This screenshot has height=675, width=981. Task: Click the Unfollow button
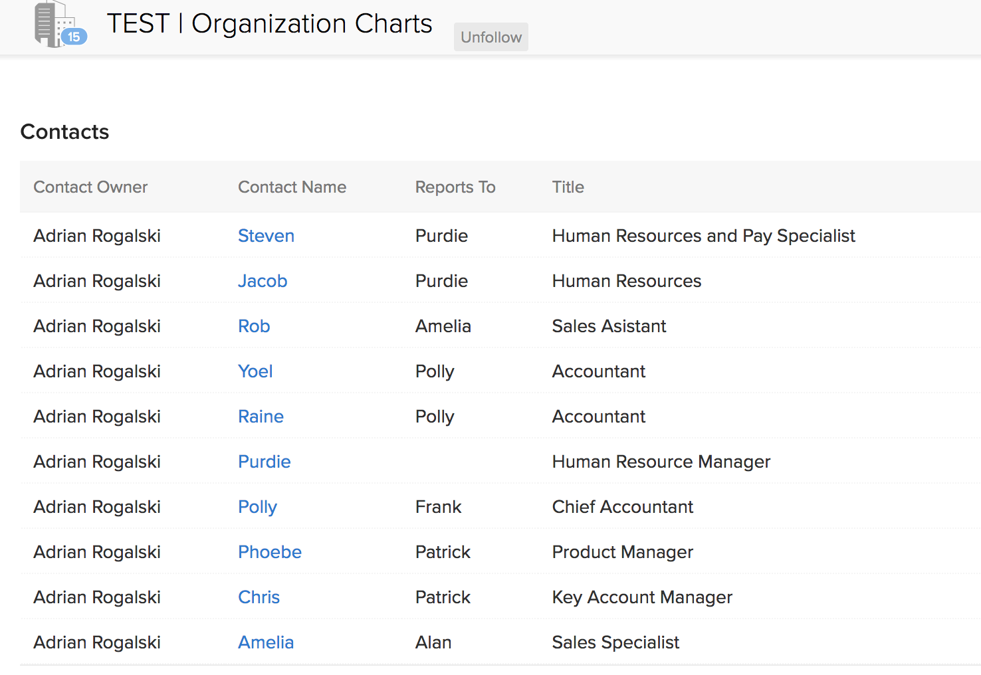click(491, 37)
